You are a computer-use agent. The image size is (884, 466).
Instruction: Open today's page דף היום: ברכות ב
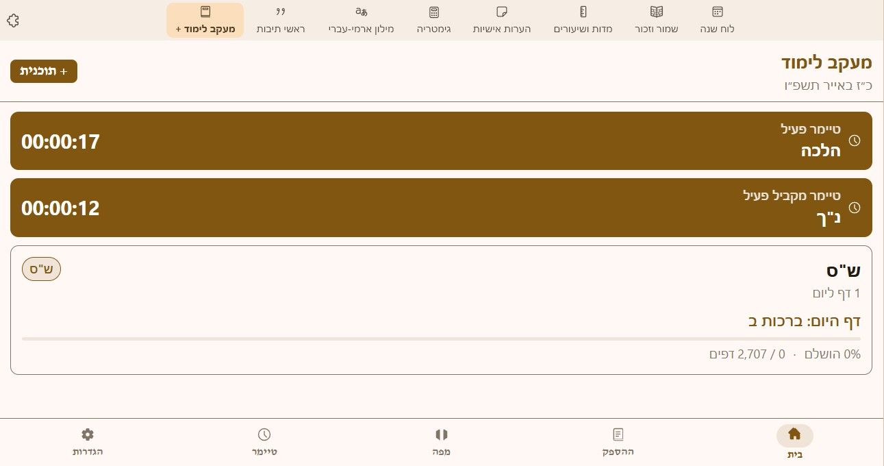[x=804, y=321]
